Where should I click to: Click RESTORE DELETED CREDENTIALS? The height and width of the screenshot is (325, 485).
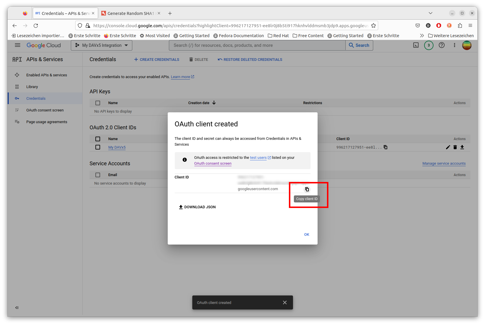[250, 59]
